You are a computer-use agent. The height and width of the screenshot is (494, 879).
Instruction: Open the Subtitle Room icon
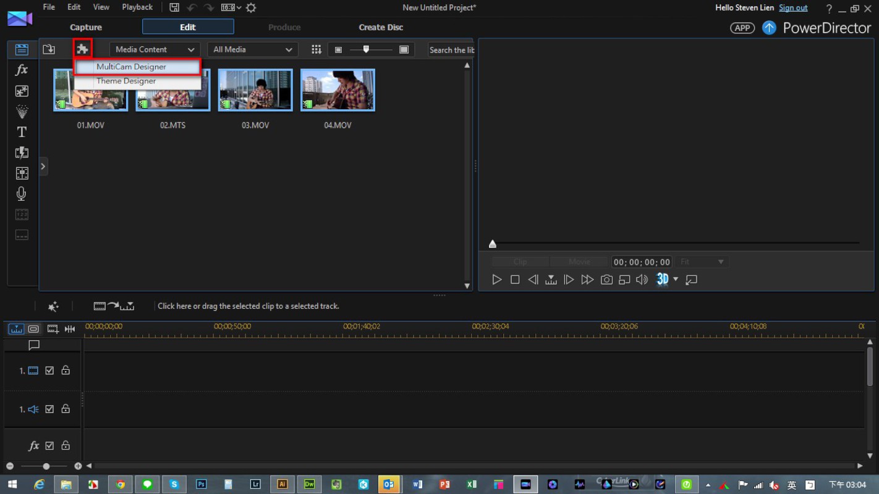click(22, 235)
